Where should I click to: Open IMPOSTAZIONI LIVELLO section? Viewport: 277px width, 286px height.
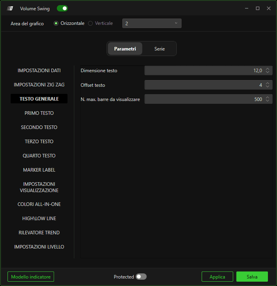(39, 247)
